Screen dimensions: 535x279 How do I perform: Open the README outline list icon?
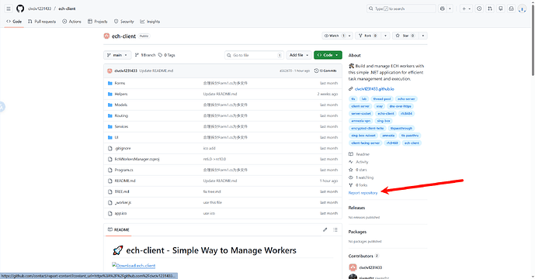tap(335, 229)
